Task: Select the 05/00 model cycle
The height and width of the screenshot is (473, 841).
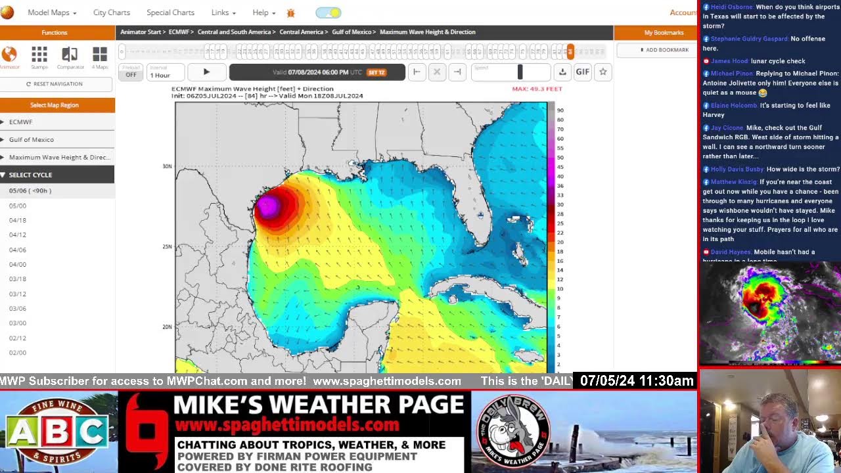Action: (x=18, y=206)
